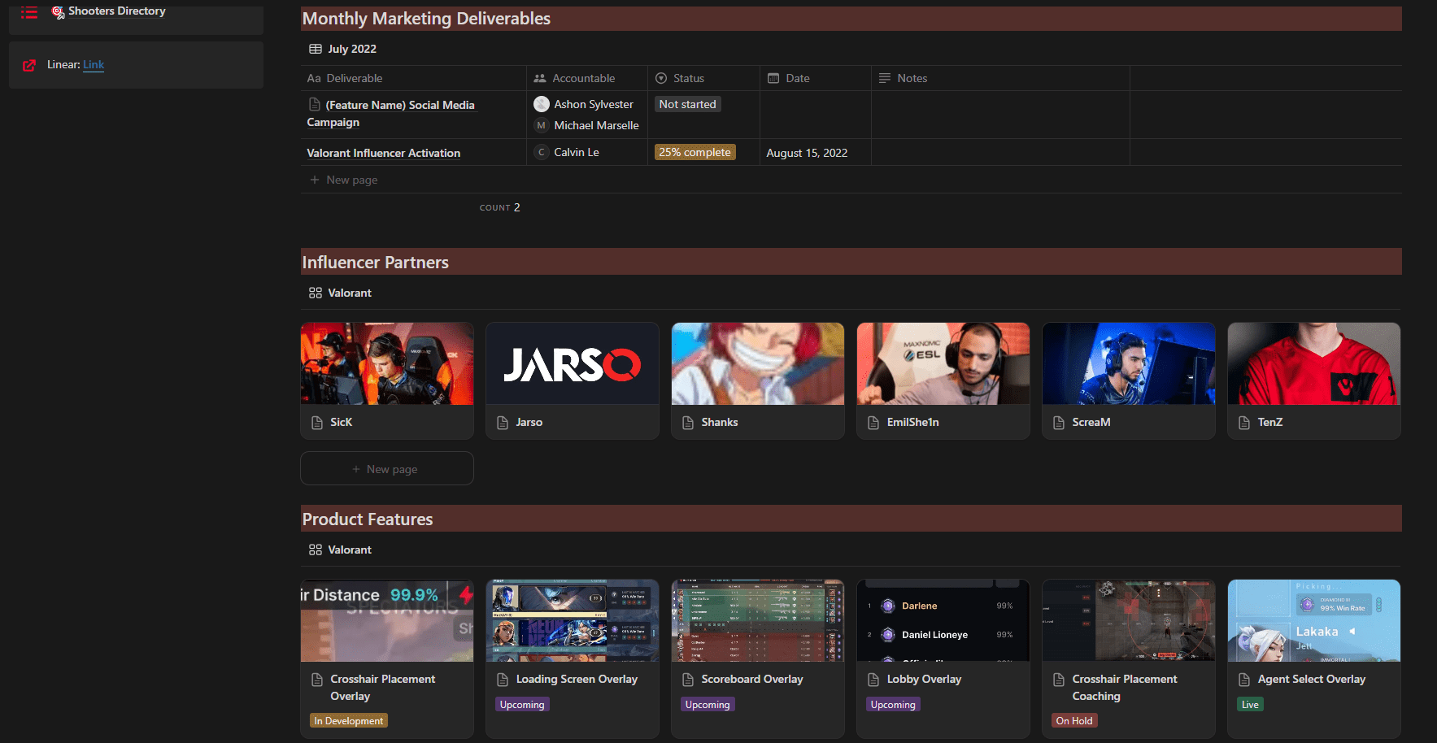
Task: Open the Shanks card thumbnail
Action: tap(758, 363)
